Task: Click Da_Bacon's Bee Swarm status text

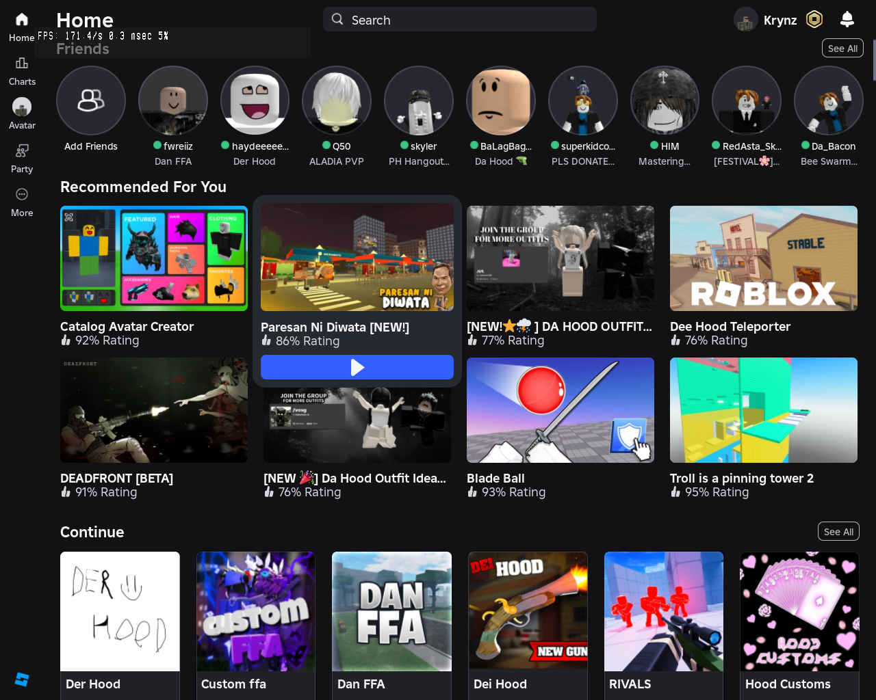Action: click(x=829, y=161)
